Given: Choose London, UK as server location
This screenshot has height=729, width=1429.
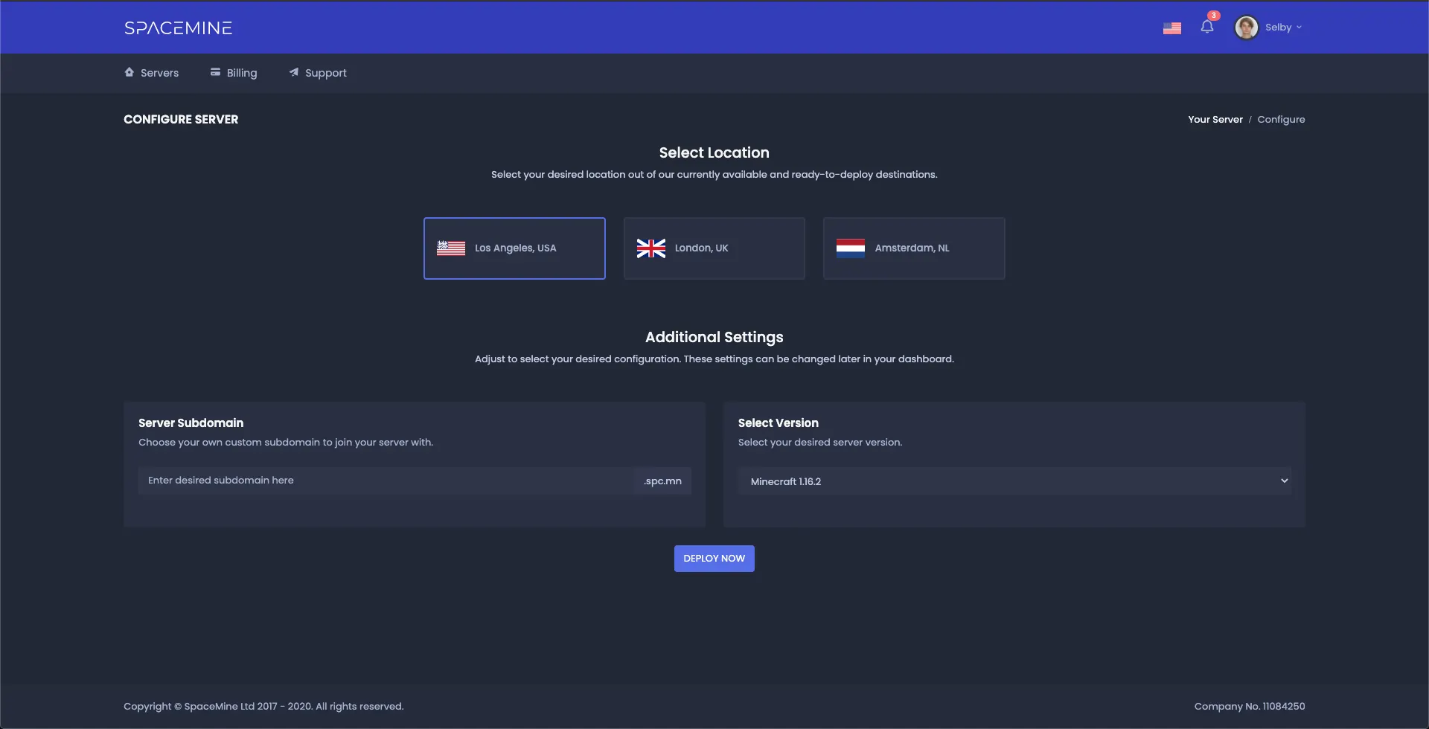Looking at the screenshot, I should 714,248.
